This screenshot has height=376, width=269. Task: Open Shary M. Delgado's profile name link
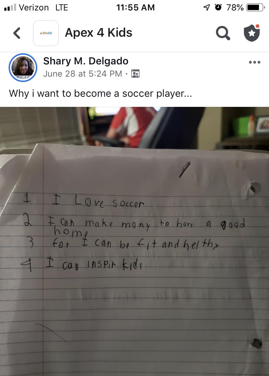click(86, 61)
